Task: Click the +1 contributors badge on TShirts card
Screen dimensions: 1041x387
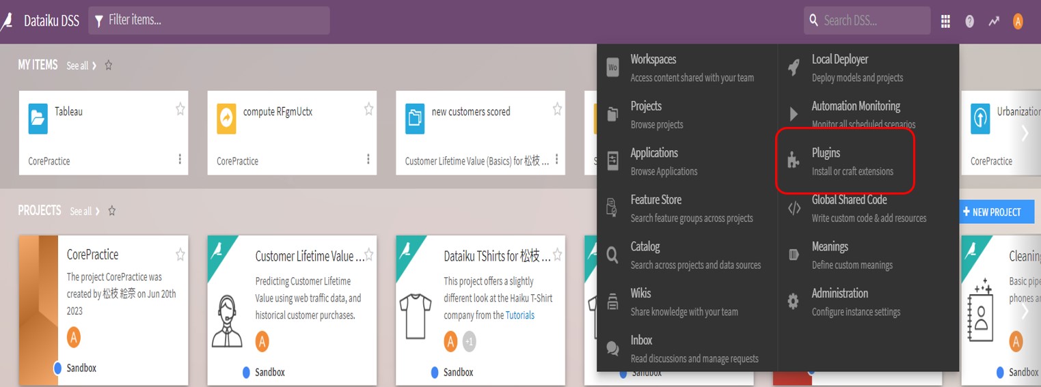Action: coord(469,341)
